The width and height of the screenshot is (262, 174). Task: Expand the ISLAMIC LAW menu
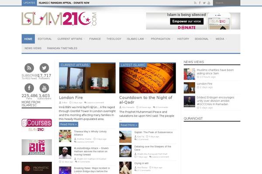135,39
